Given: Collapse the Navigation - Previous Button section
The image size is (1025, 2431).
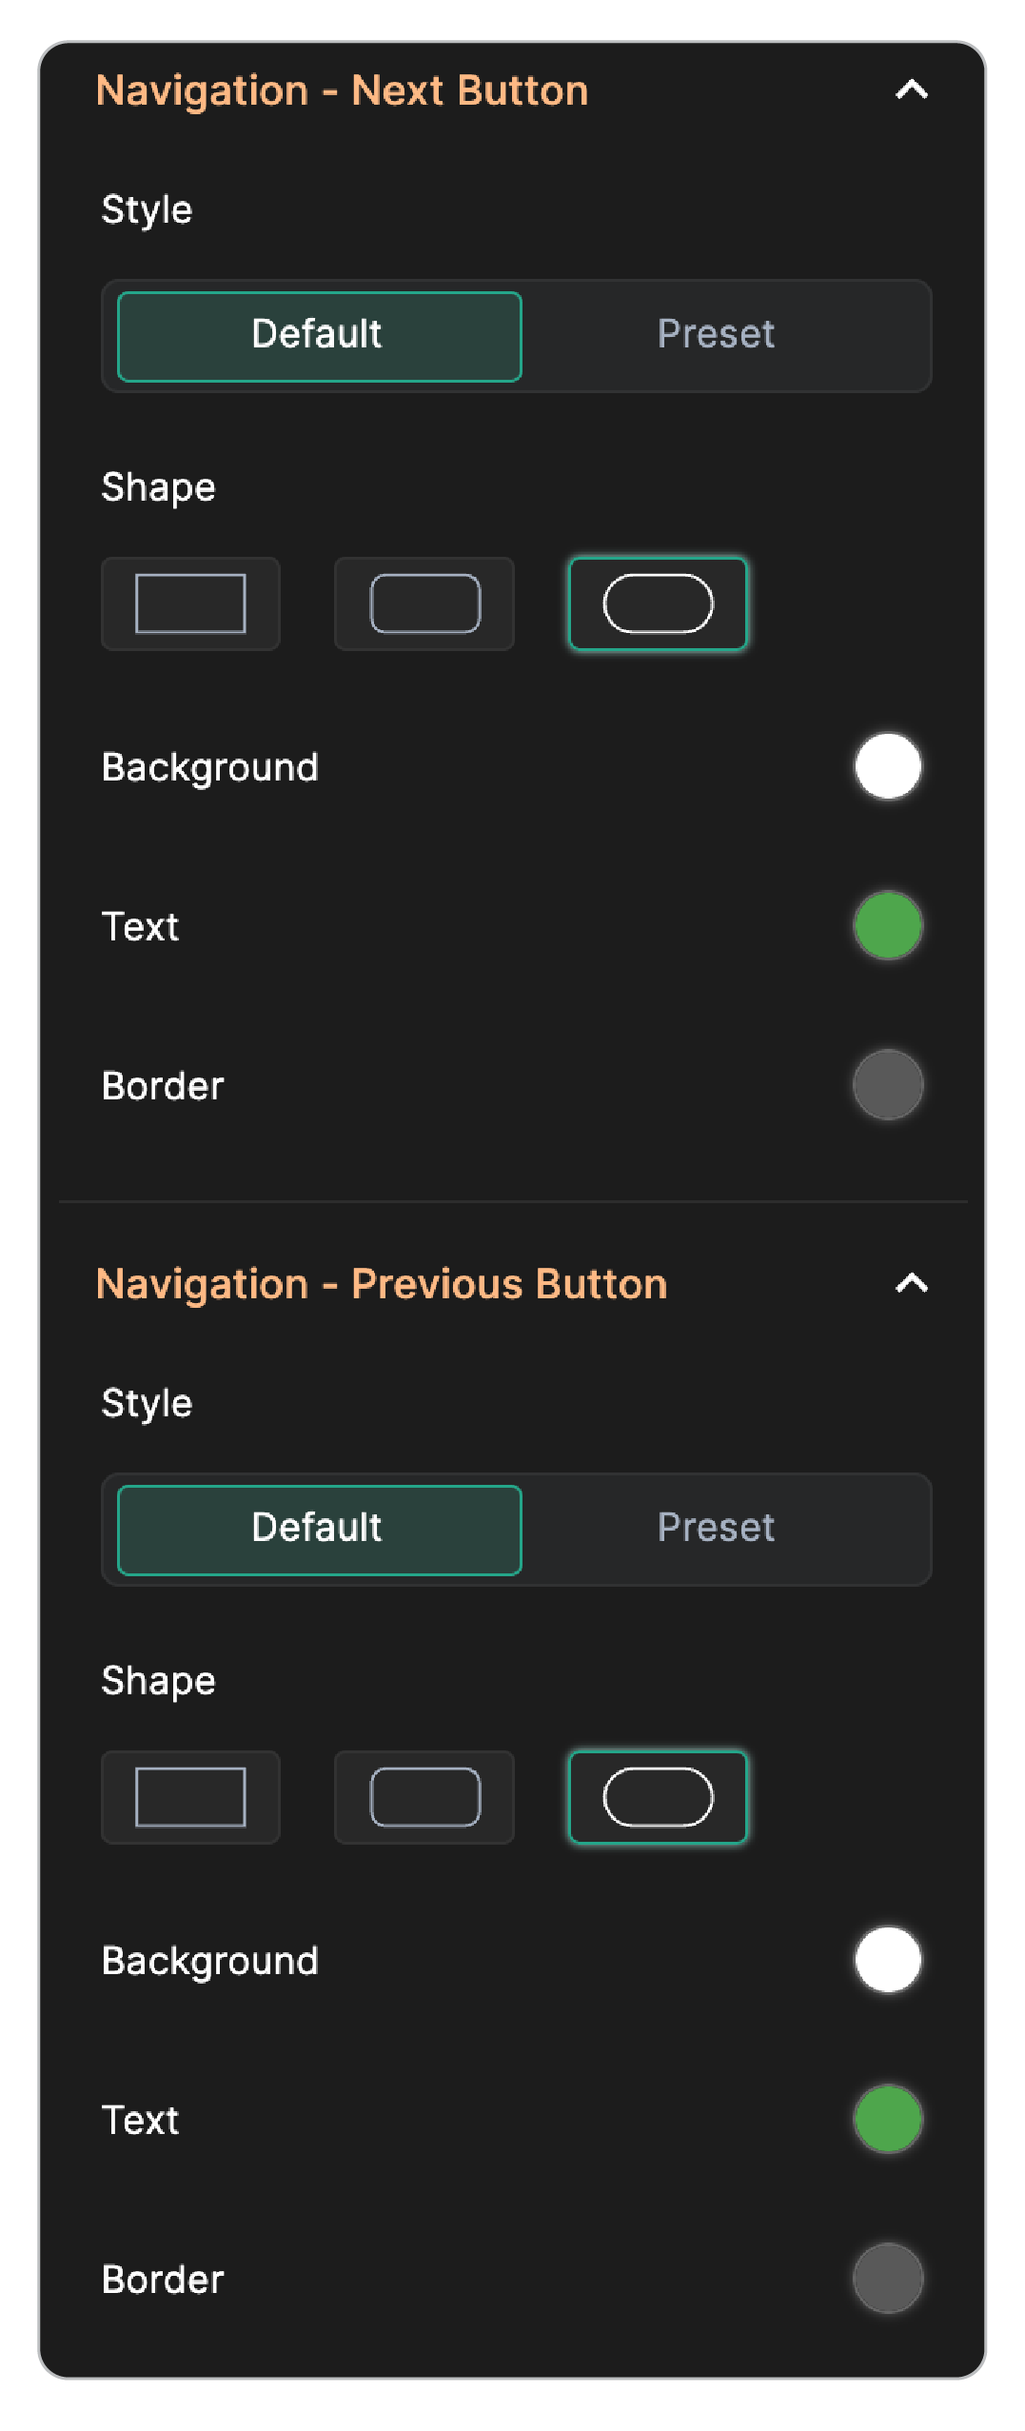Looking at the screenshot, I should pyautogui.click(x=912, y=1284).
